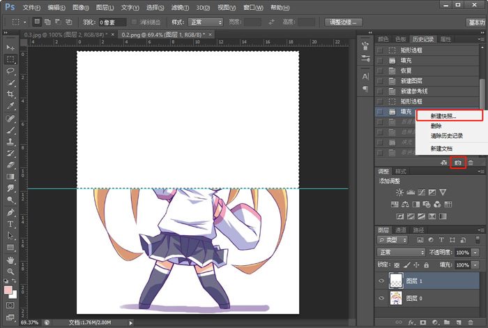The image size is (488, 328).
Task: Toggle the 消除锯齿 anti-alias checkbox
Action: [x=134, y=22]
